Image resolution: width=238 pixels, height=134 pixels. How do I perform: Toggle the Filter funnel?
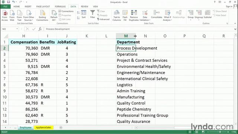coord(93,14)
